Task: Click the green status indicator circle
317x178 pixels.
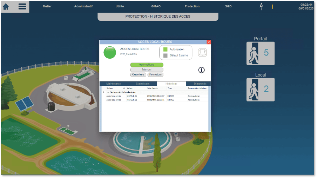Action: coord(110,52)
